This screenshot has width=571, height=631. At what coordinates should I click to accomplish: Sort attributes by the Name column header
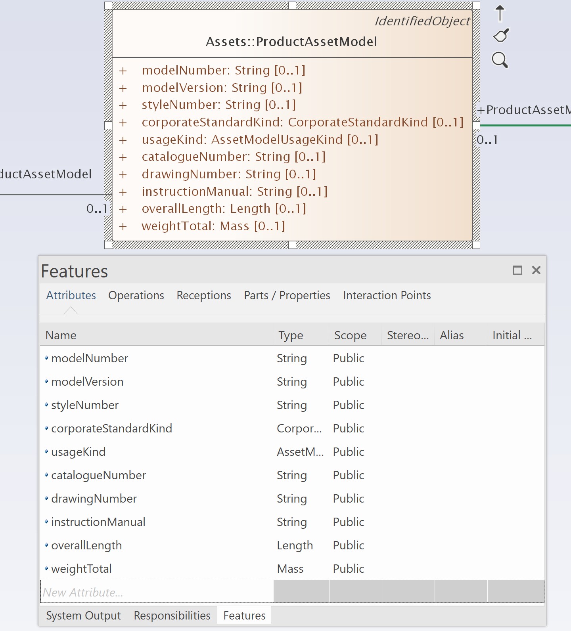(157, 335)
